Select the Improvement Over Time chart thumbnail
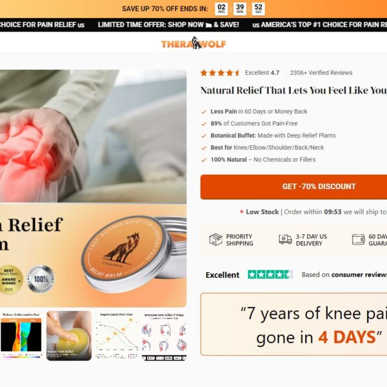 coord(116,335)
